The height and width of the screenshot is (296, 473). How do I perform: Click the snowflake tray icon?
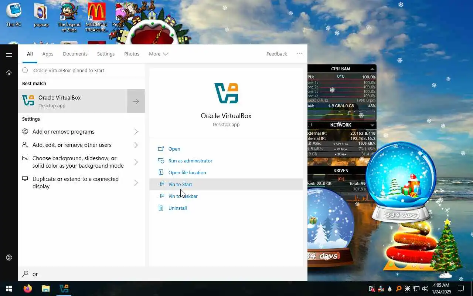(408, 289)
